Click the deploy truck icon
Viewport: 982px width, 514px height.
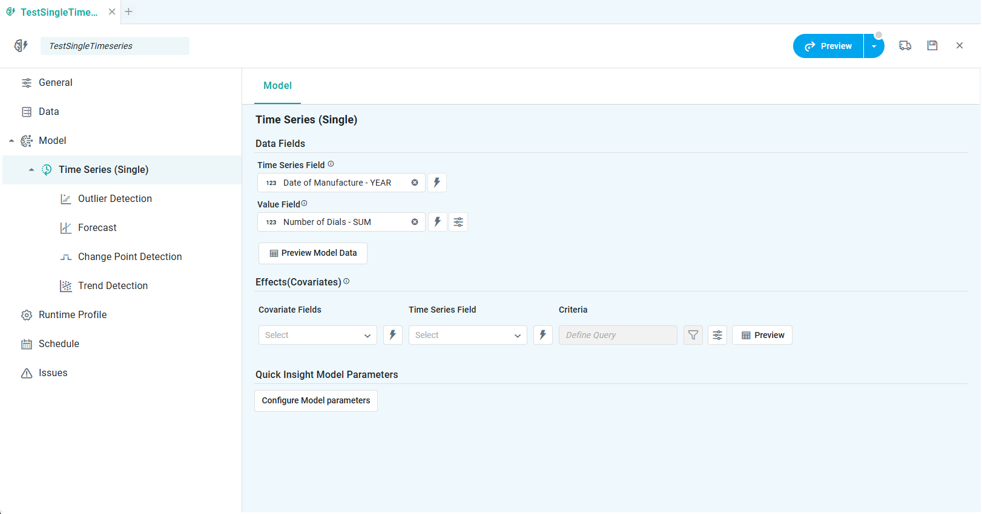[x=905, y=45]
